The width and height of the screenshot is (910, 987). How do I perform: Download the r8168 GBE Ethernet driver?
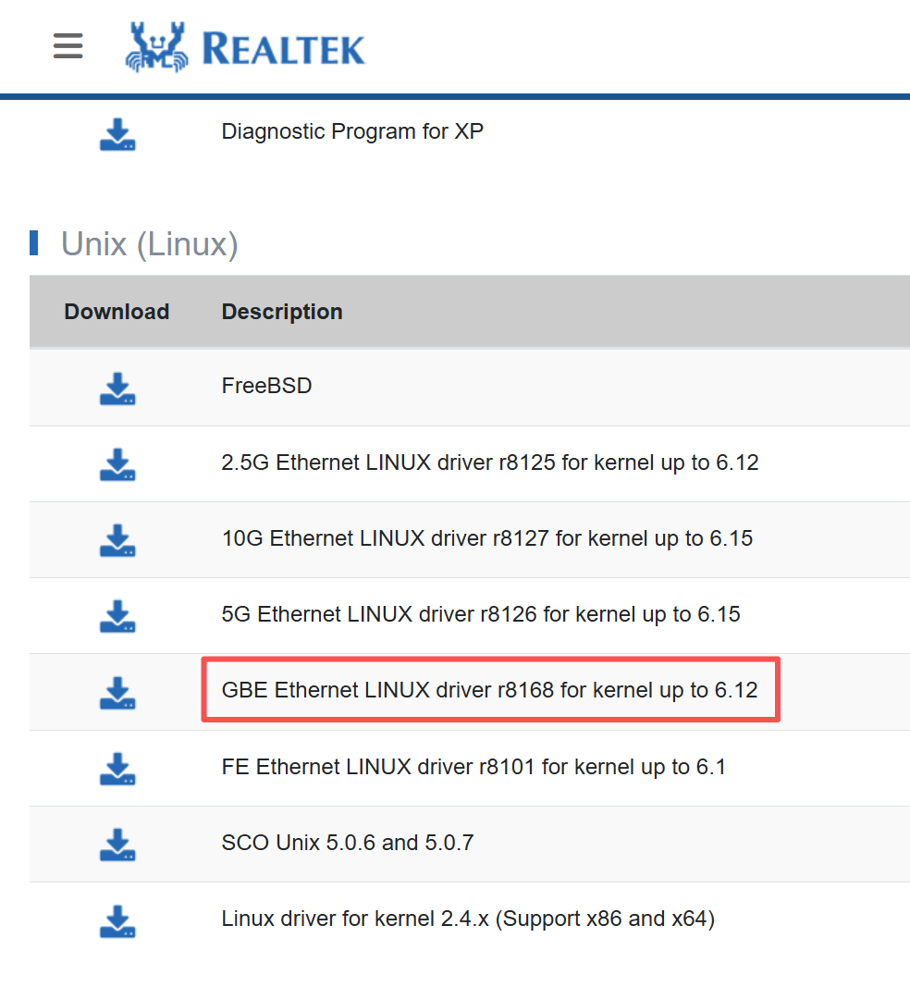point(117,693)
